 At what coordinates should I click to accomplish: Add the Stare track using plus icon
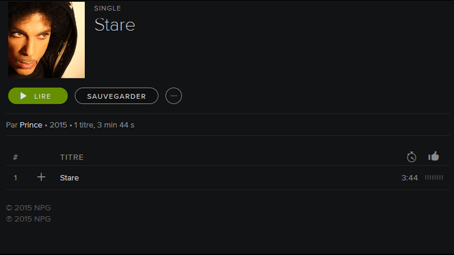41,177
